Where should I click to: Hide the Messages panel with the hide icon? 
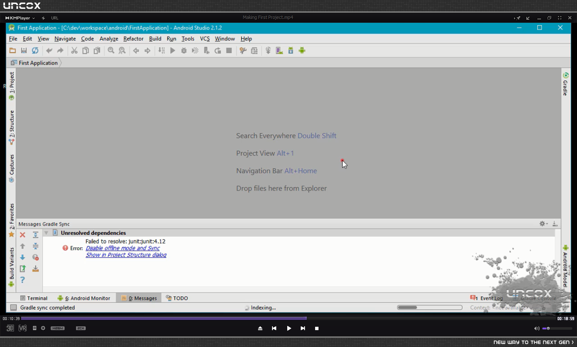555,224
